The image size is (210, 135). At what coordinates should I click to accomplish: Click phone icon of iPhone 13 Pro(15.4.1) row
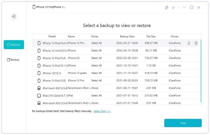click(x=39, y=43)
